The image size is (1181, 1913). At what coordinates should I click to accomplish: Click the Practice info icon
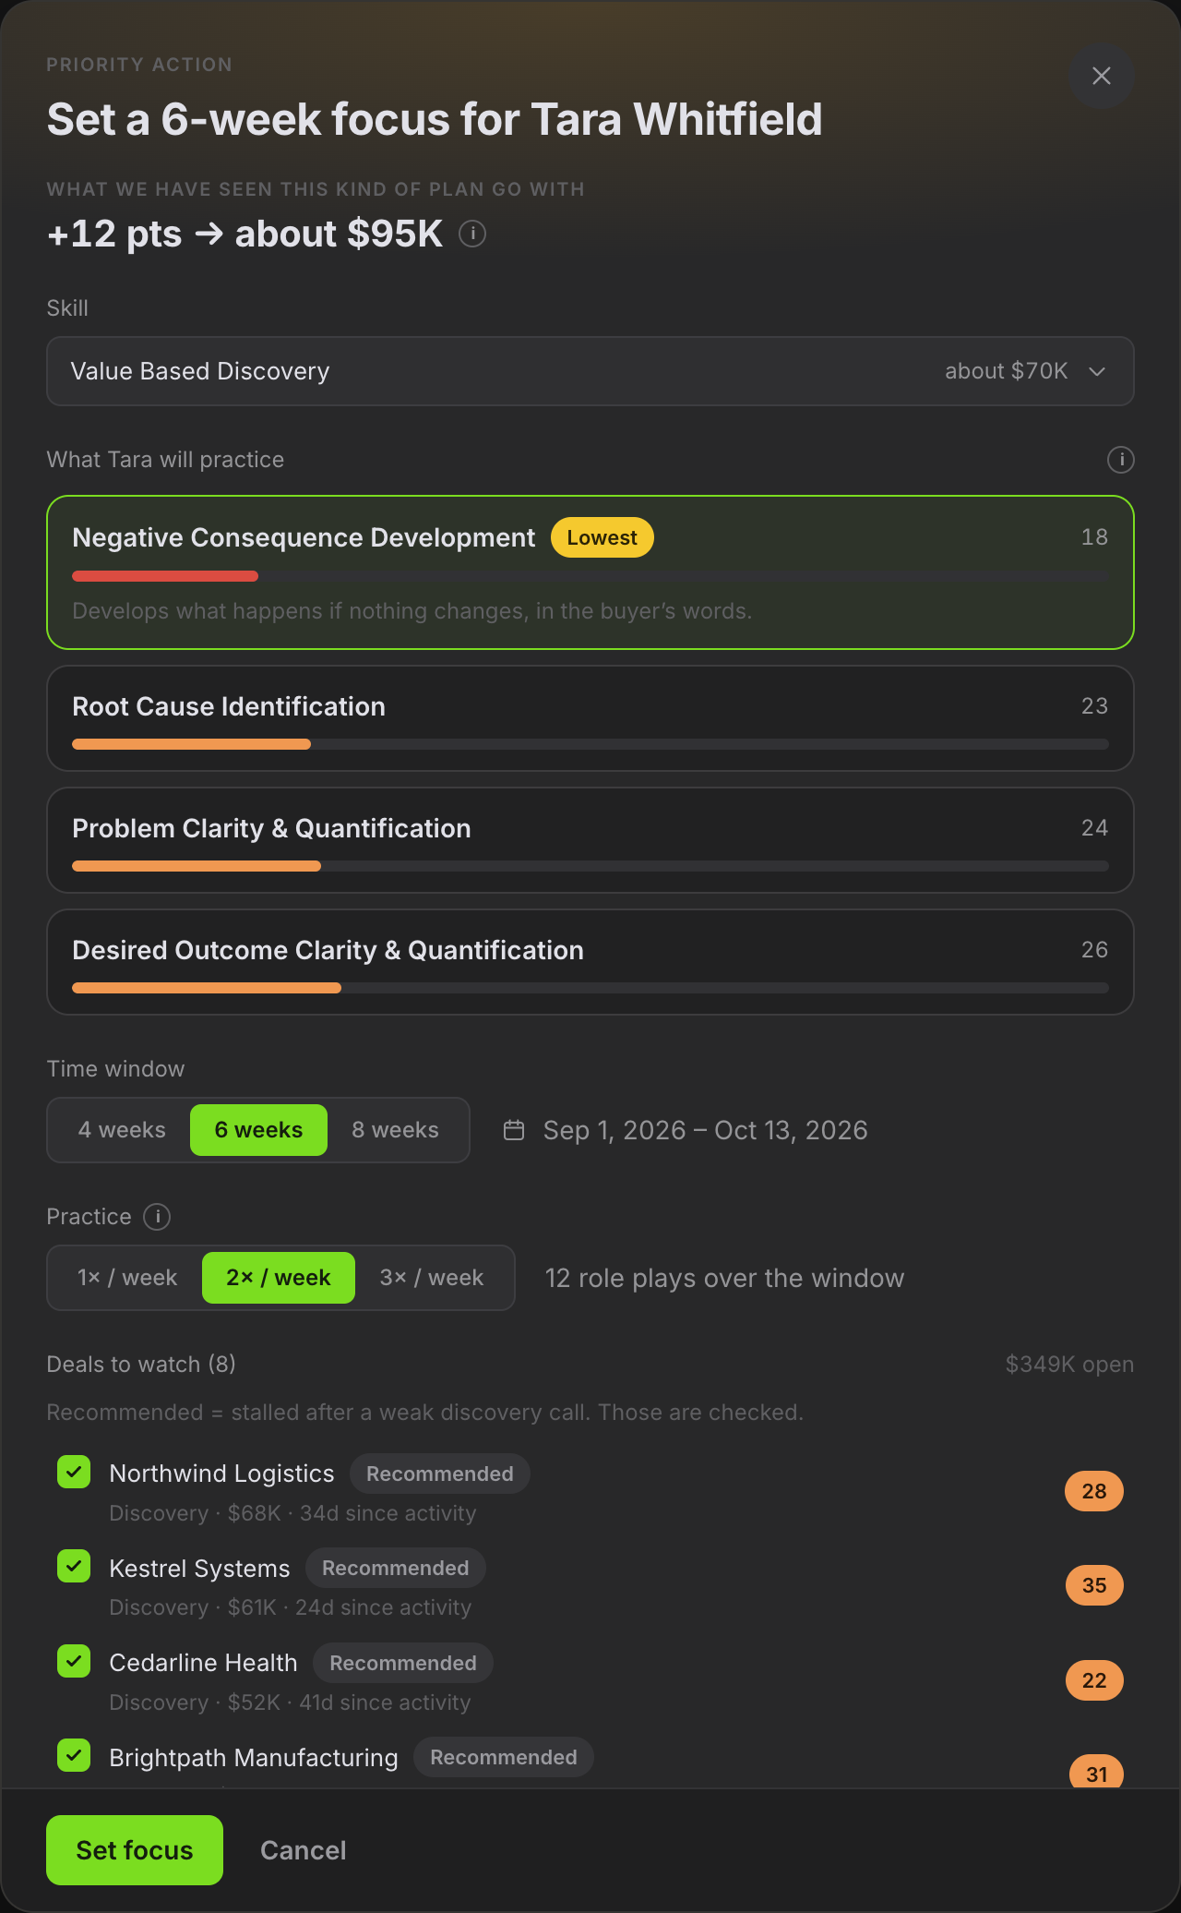pyautogui.click(x=157, y=1217)
